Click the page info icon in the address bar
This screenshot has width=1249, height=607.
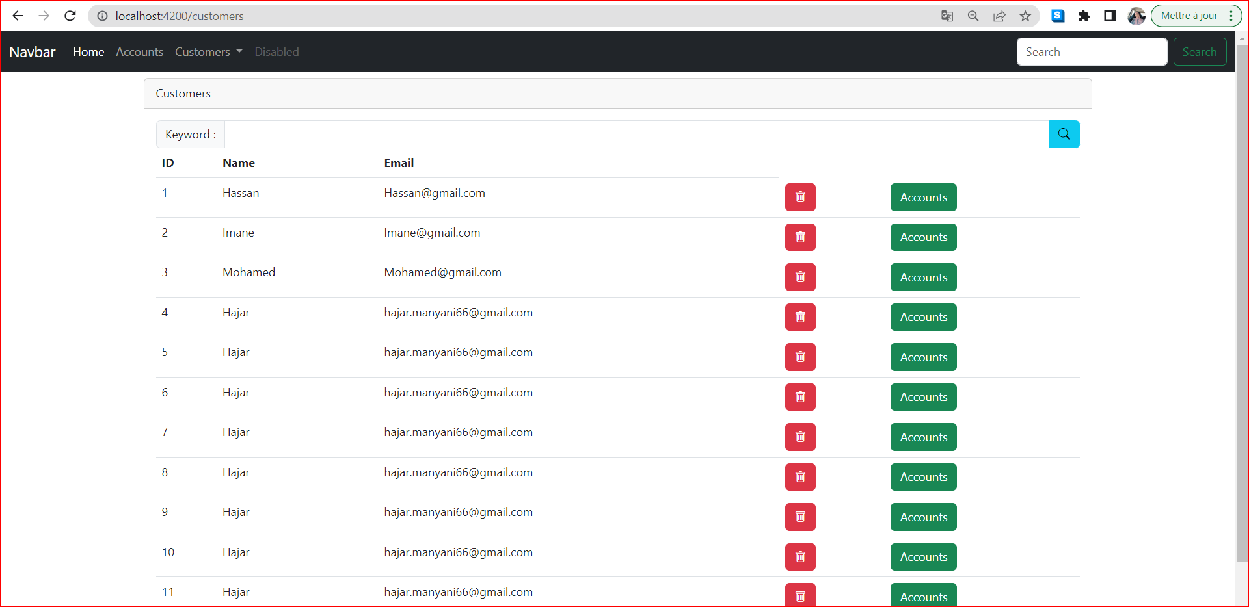tap(102, 16)
